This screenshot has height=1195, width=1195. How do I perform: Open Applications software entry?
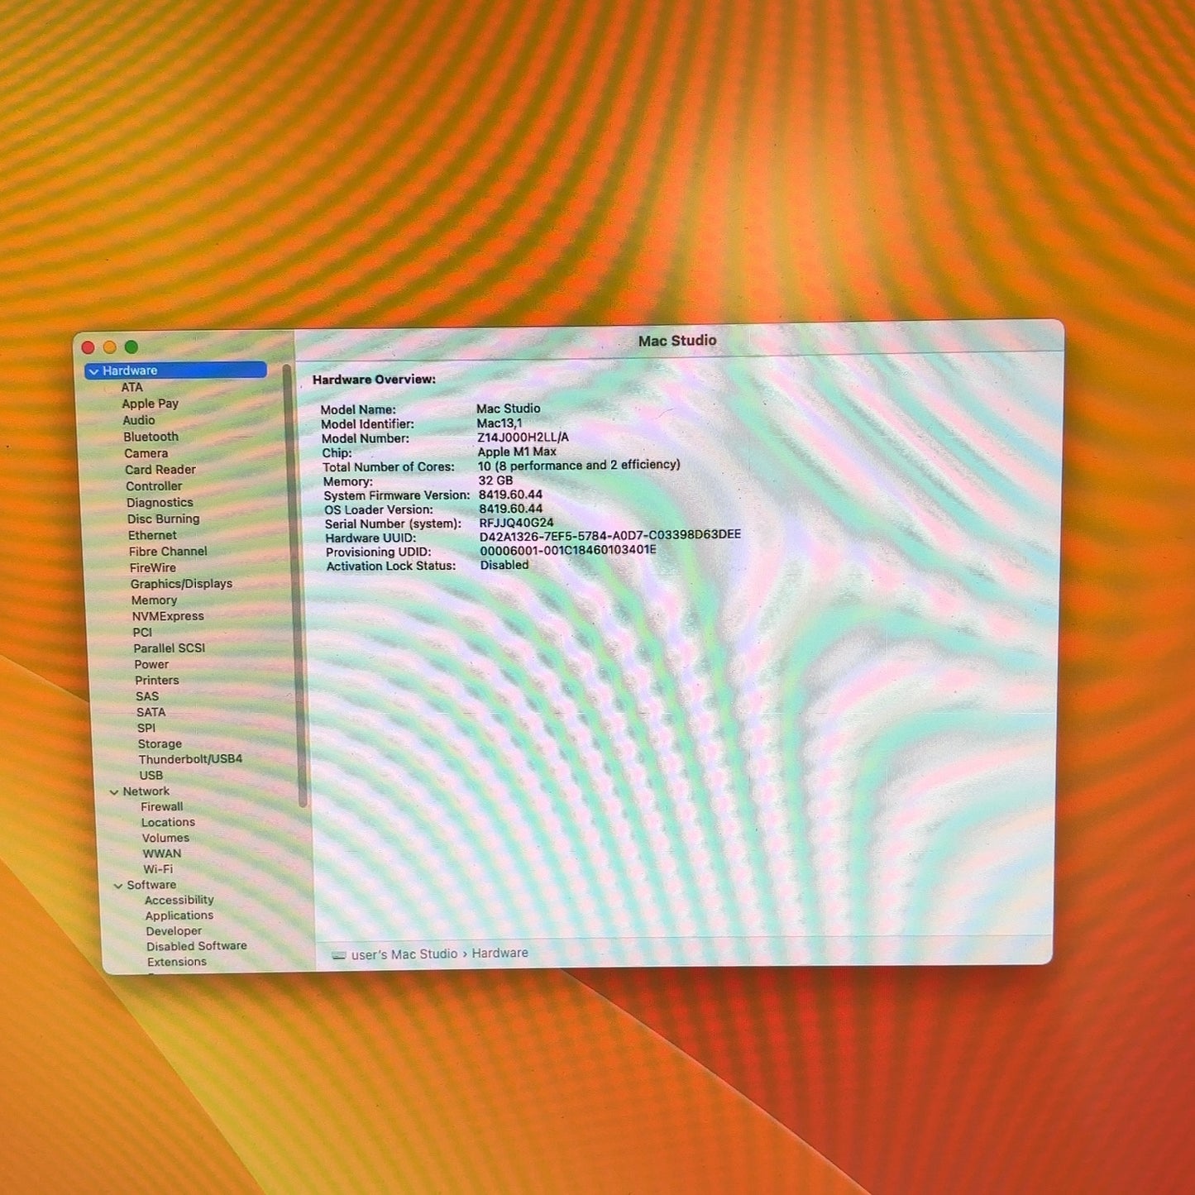[179, 916]
